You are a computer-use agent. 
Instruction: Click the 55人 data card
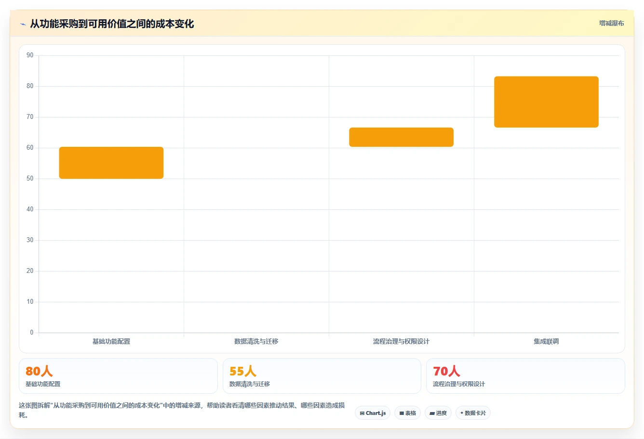coord(322,376)
